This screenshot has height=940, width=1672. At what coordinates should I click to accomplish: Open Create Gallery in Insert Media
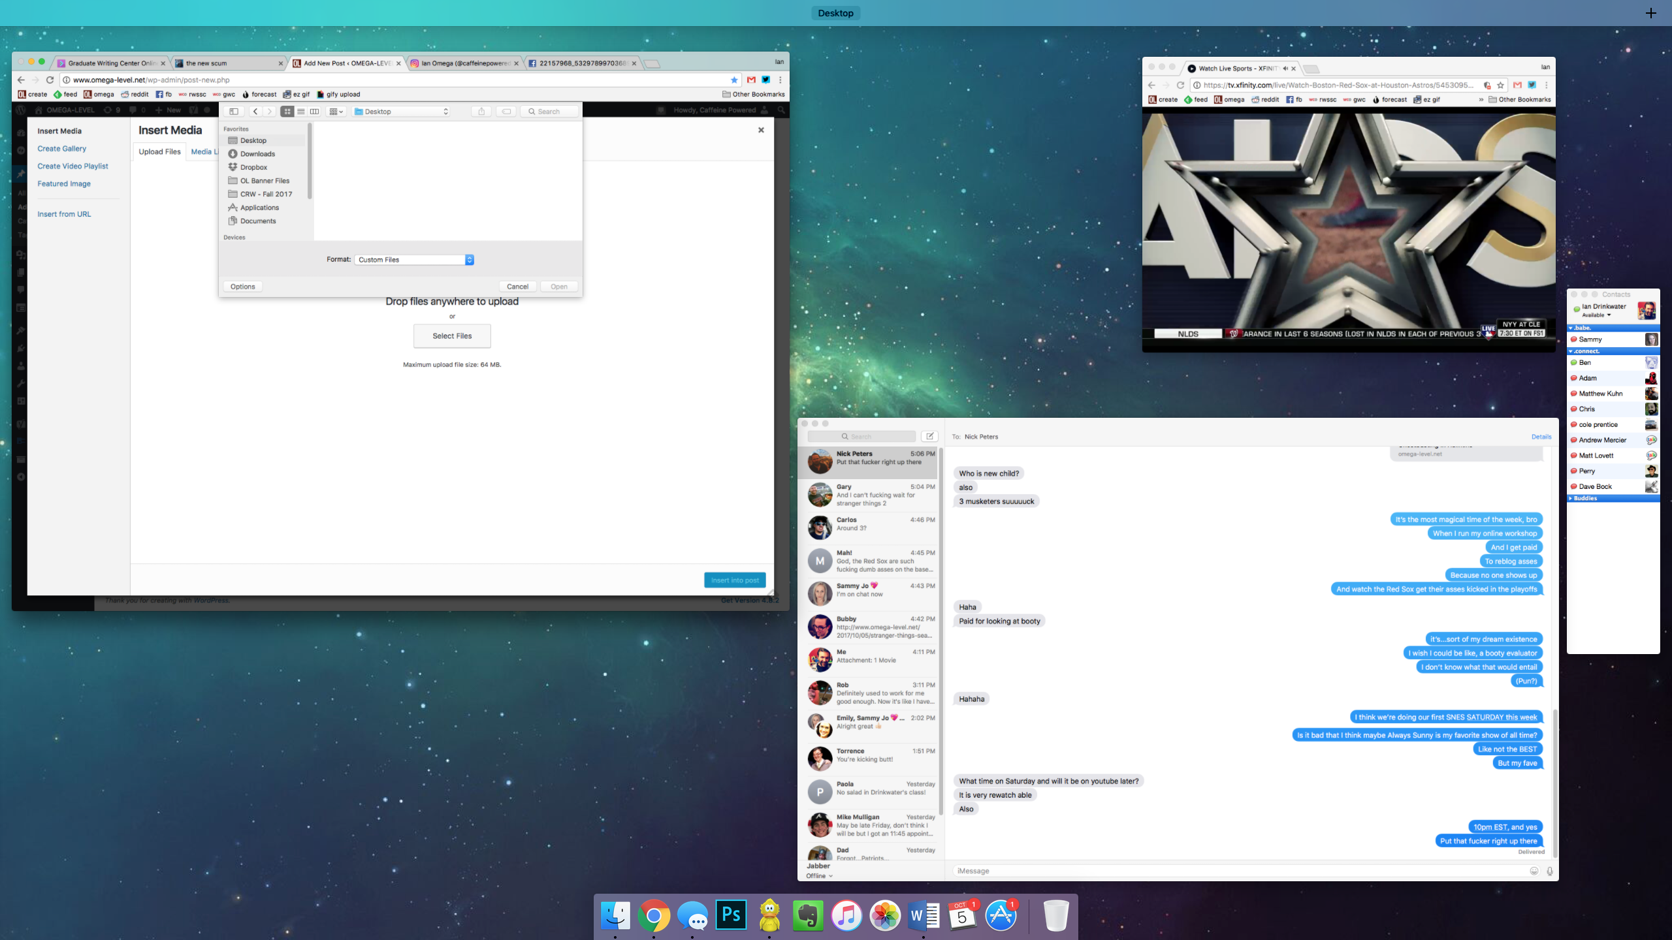click(61, 148)
